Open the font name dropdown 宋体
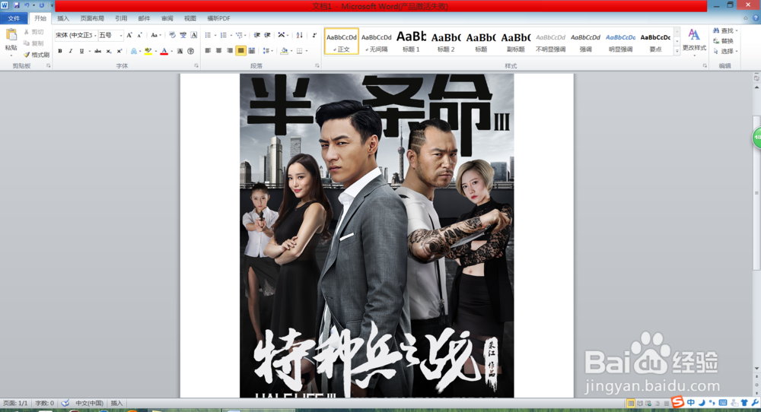761x412 pixels. click(x=95, y=35)
